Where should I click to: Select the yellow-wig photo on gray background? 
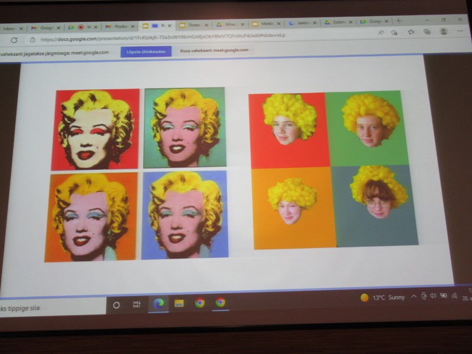point(375,205)
